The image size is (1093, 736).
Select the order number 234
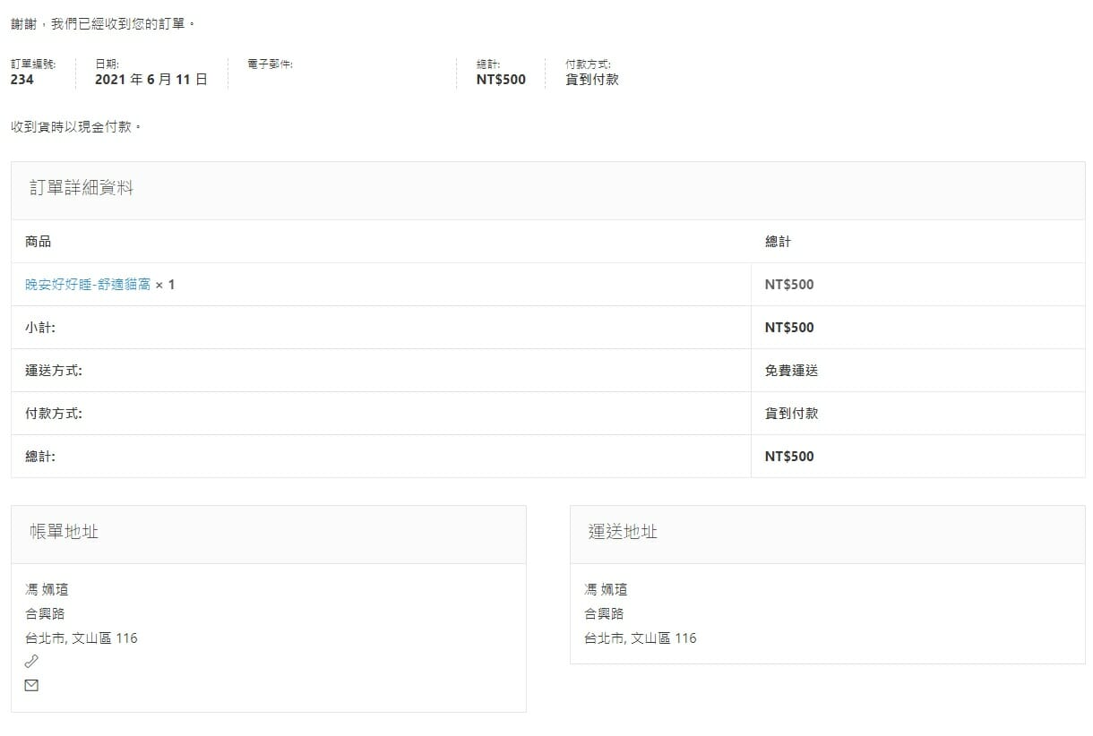pos(22,80)
